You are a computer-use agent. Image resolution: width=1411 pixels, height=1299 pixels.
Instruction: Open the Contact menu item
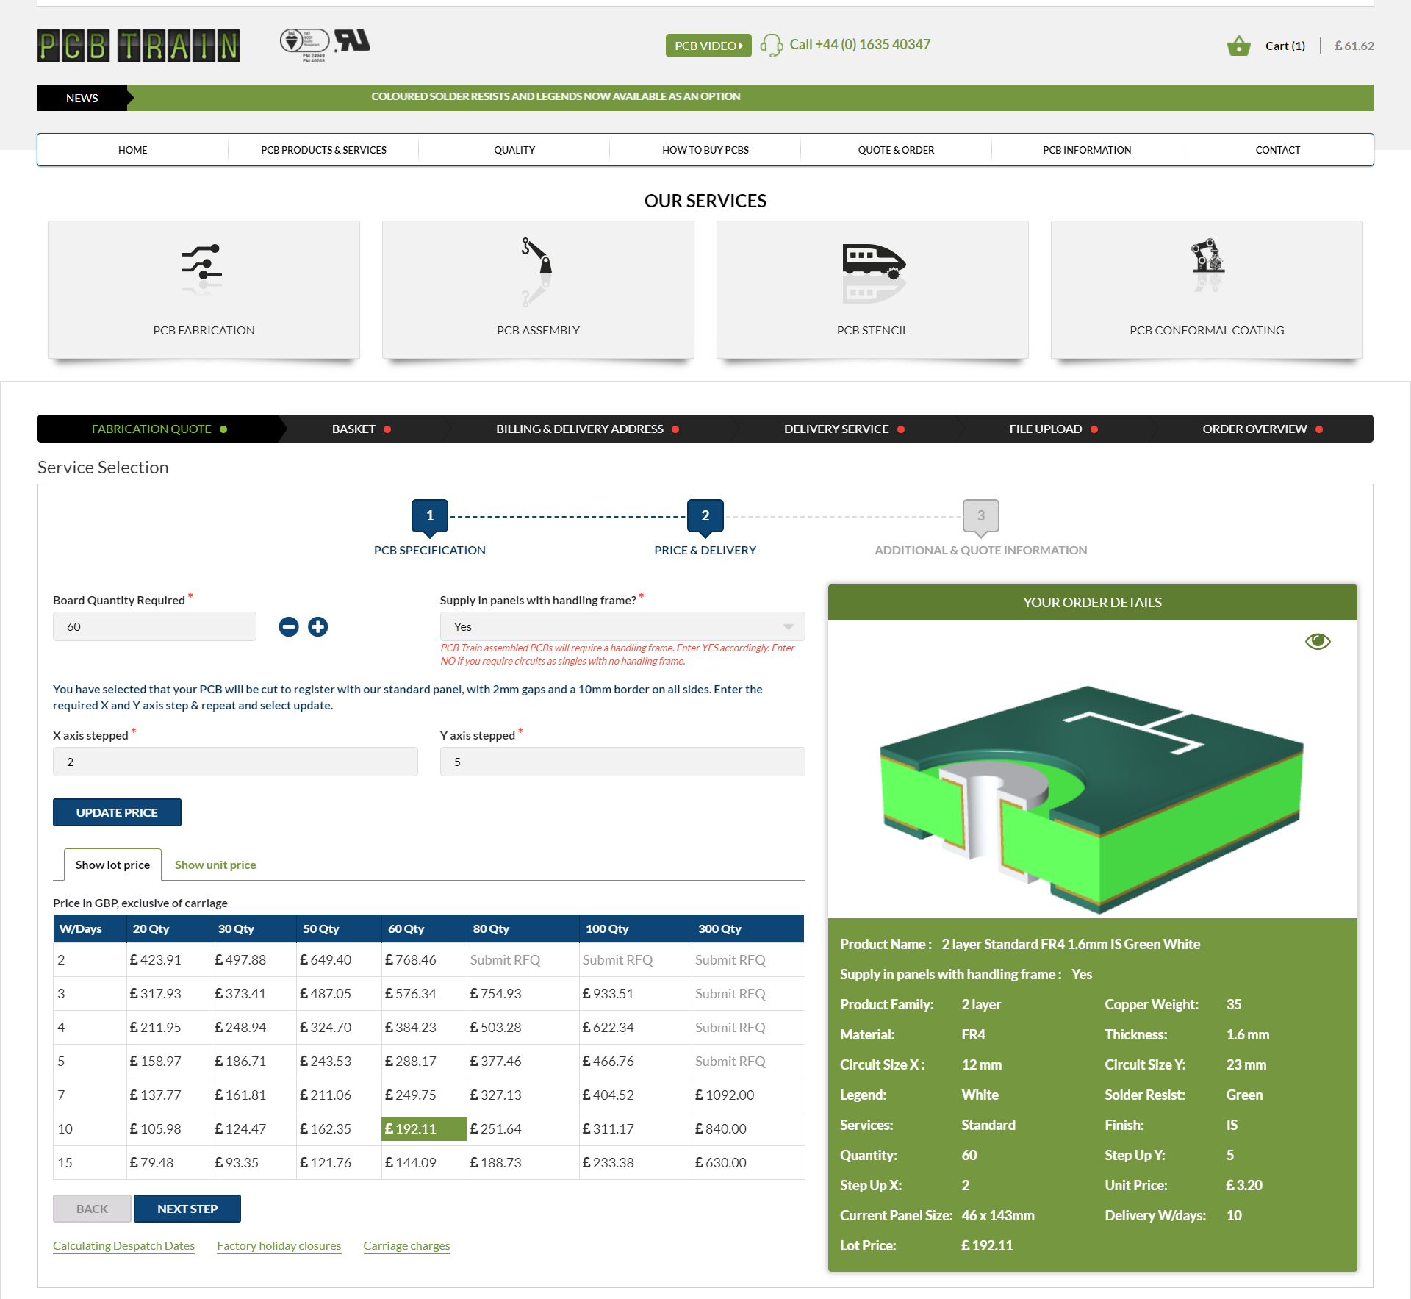coord(1277,150)
